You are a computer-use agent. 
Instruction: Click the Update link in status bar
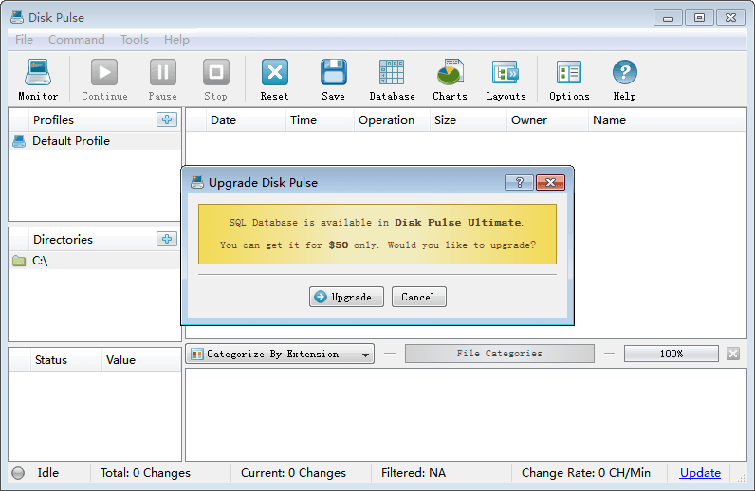(700, 473)
